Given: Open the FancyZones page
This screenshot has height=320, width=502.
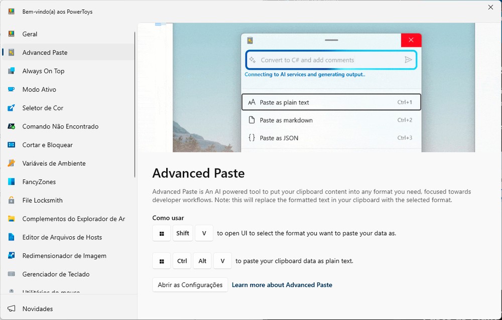Looking at the screenshot, I should pos(68,182).
